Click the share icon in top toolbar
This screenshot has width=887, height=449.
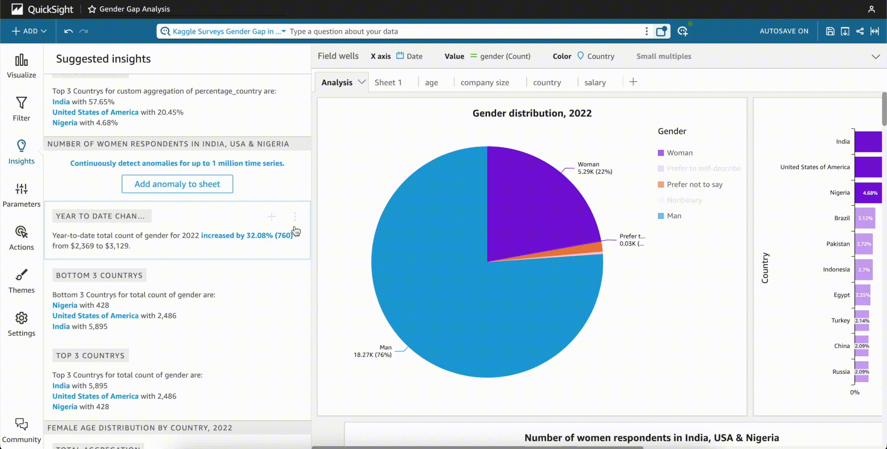point(860,31)
